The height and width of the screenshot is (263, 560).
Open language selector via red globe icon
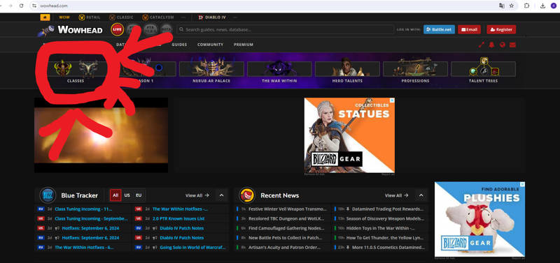502,45
